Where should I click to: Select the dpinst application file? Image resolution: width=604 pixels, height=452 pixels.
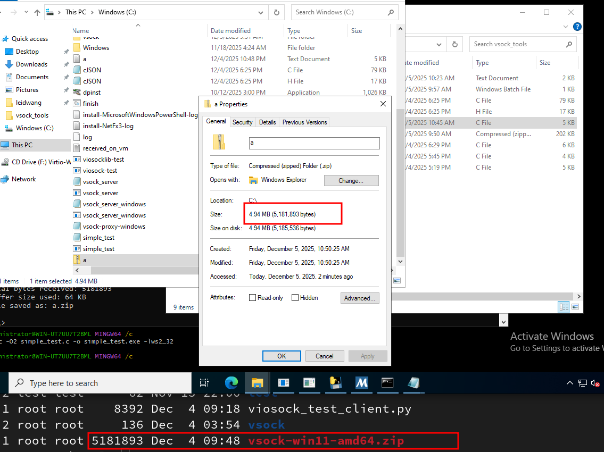pyautogui.click(x=92, y=93)
